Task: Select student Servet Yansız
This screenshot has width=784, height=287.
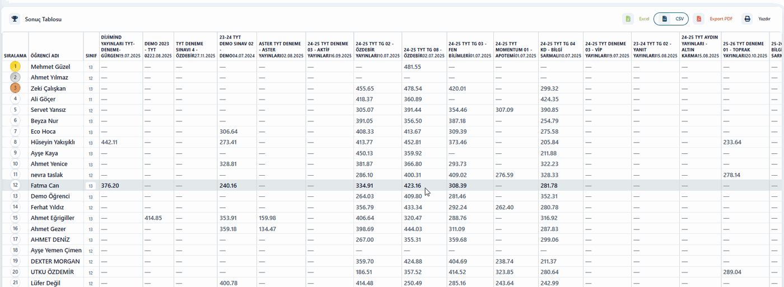Action: (x=48, y=110)
